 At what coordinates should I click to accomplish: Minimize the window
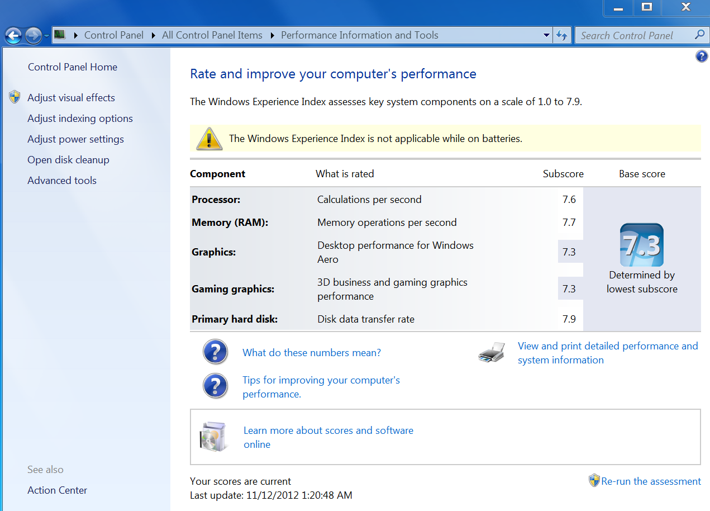[x=618, y=7]
